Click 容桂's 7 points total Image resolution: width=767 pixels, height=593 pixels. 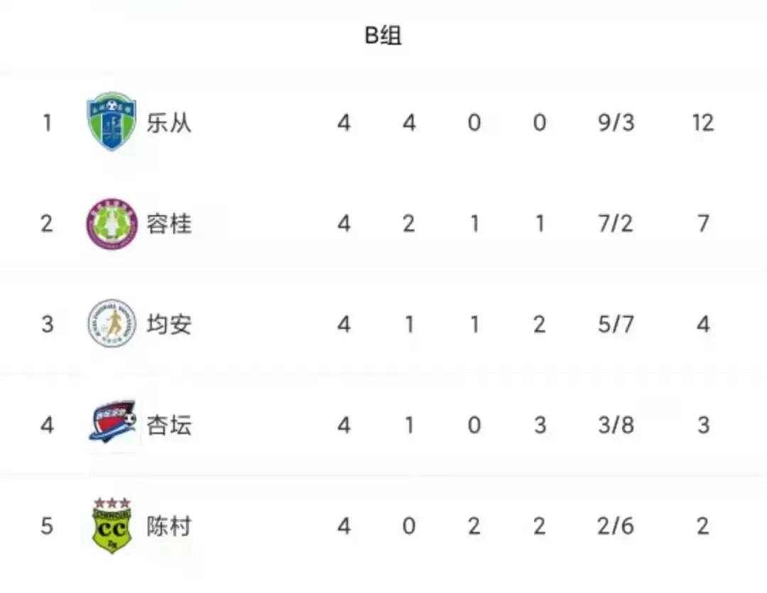coord(702,224)
